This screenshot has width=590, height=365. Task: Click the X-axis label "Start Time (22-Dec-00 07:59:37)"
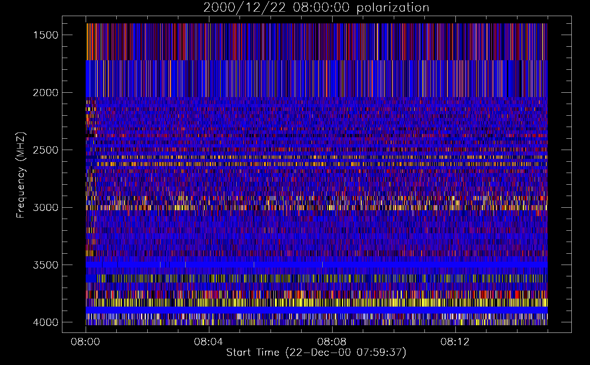[x=316, y=353]
